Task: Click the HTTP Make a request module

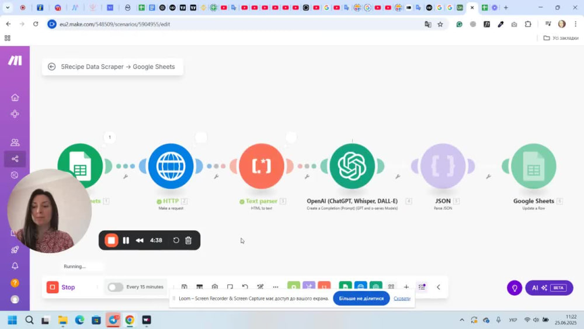Action: click(x=171, y=166)
